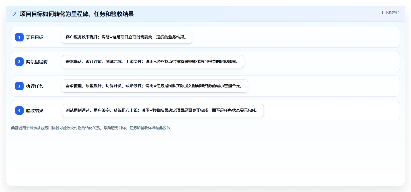
Task: Click the number 3 badge for 执行任务
Action: point(19,86)
